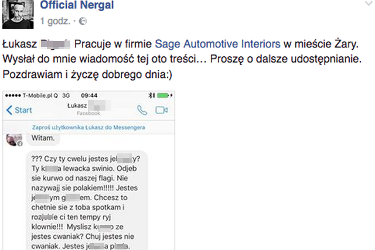Viewport: 375px width, 250px height.
Task: Open the attached Messenger screenshot image
Action: (x=88, y=170)
